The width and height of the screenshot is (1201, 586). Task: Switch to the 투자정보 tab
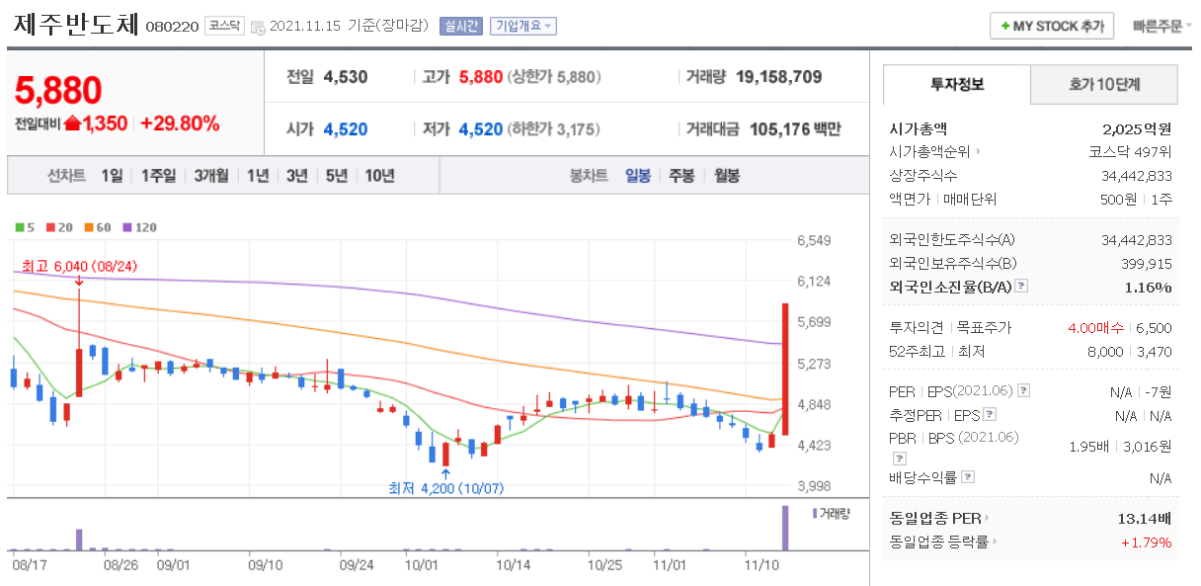pos(956,84)
